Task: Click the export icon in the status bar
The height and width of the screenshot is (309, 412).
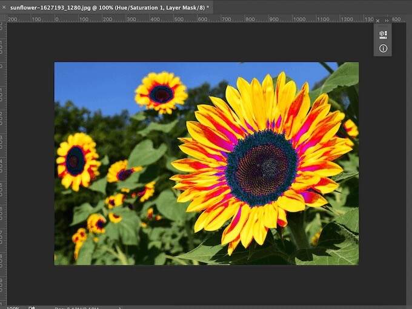Action: pos(32,307)
